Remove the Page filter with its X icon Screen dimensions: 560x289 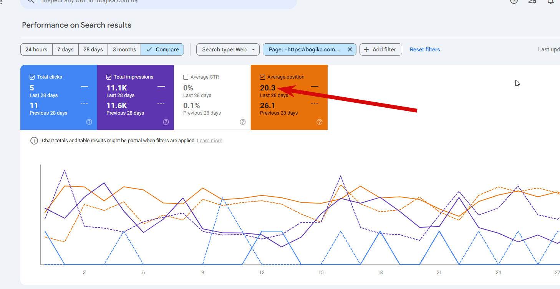point(350,49)
